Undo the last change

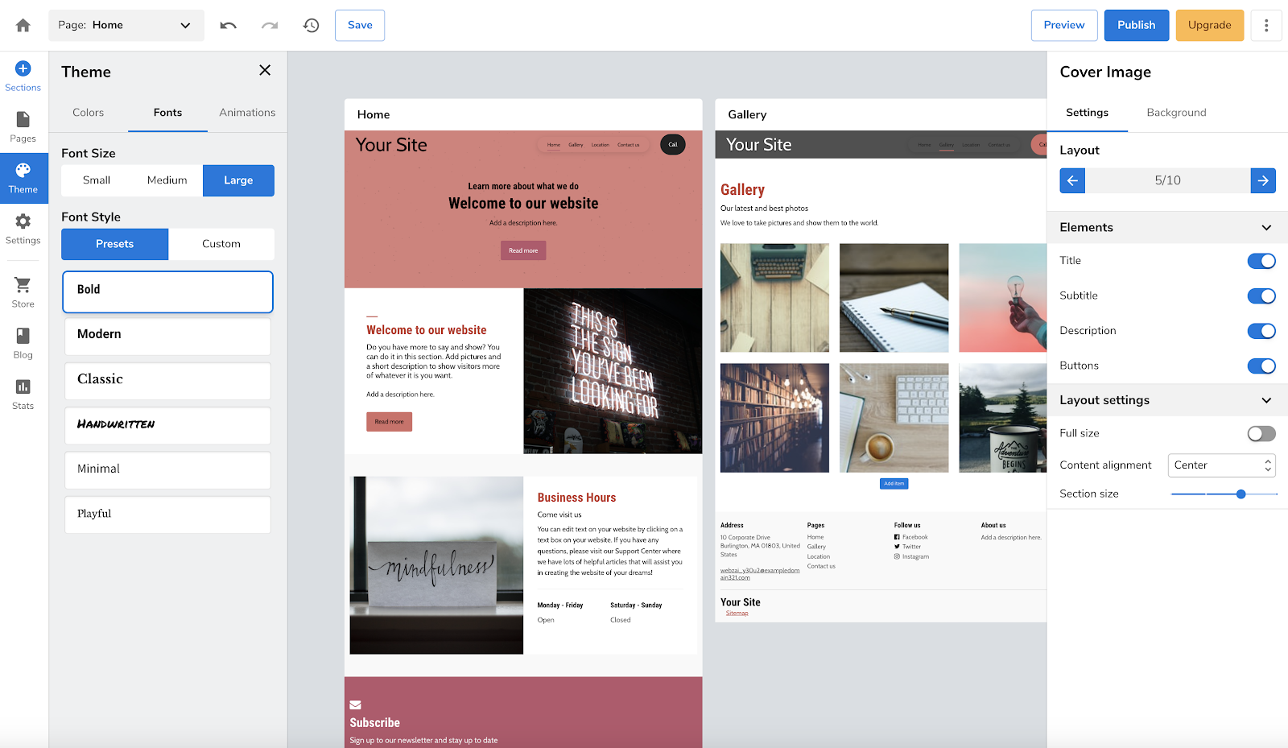click(x=229, y=25)
